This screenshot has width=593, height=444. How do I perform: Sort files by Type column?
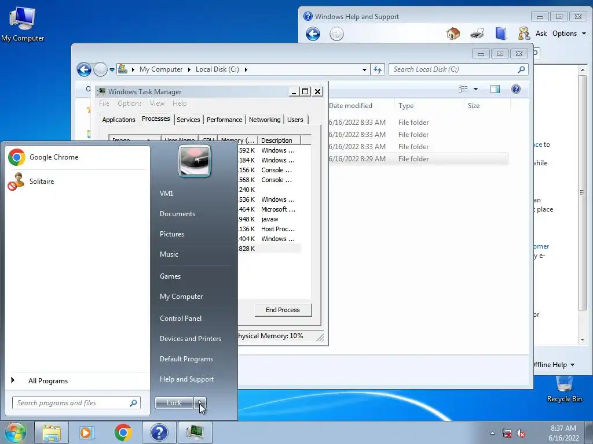pos(429,106)
